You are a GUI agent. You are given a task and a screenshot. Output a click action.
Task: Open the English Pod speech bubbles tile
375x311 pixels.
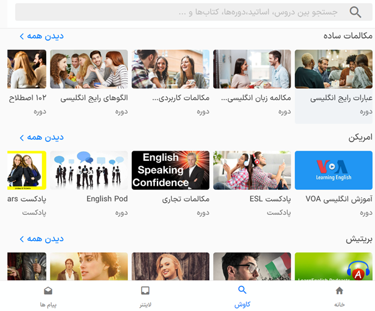[89, 170]
